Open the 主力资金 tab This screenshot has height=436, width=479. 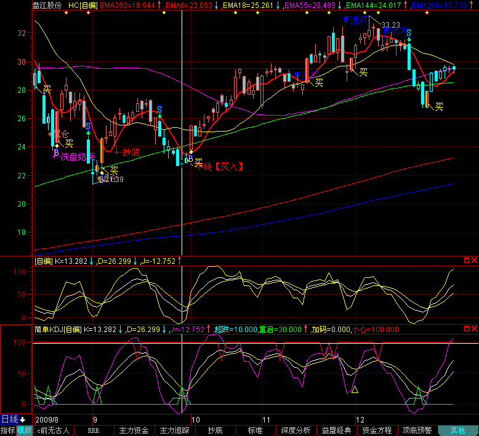point(134,430)
